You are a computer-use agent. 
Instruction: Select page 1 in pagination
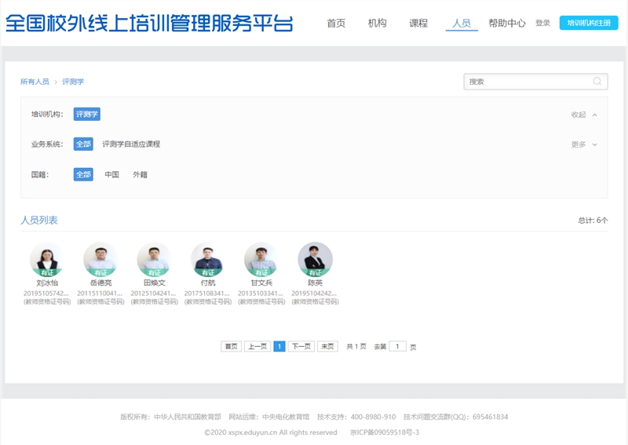279,346
